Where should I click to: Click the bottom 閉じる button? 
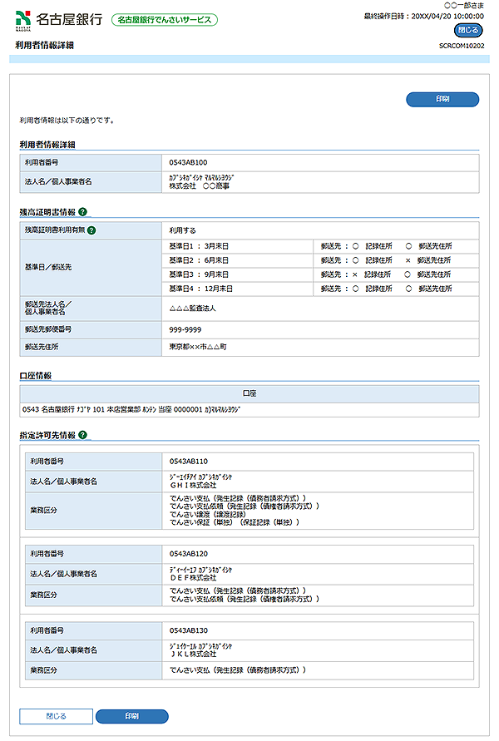click(x=56, y=716)
